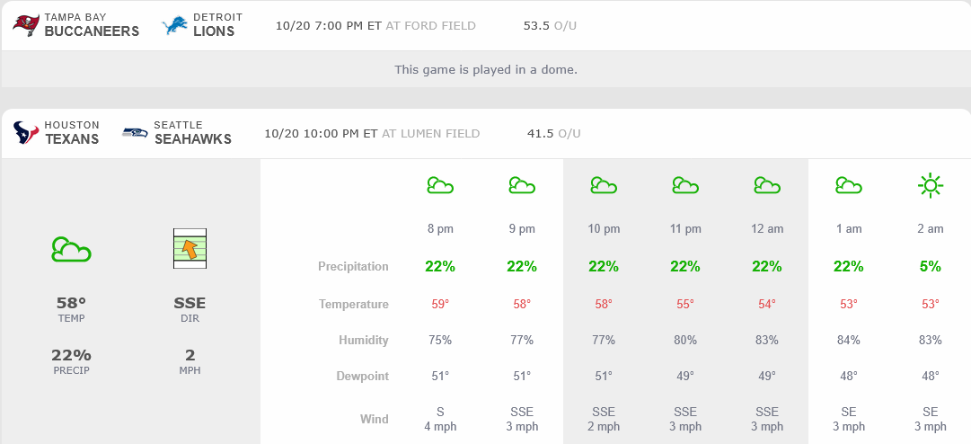Click the AT LUMEN FIELD venue text
The width and height of the screenshot is (971, 444).
[x=430, y=134]
